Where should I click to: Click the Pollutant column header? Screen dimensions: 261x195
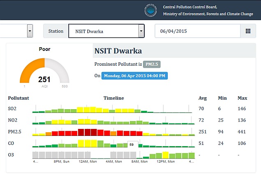[18, 98]
